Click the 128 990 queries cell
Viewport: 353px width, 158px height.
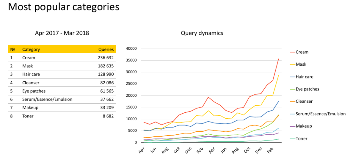(106, 75)
